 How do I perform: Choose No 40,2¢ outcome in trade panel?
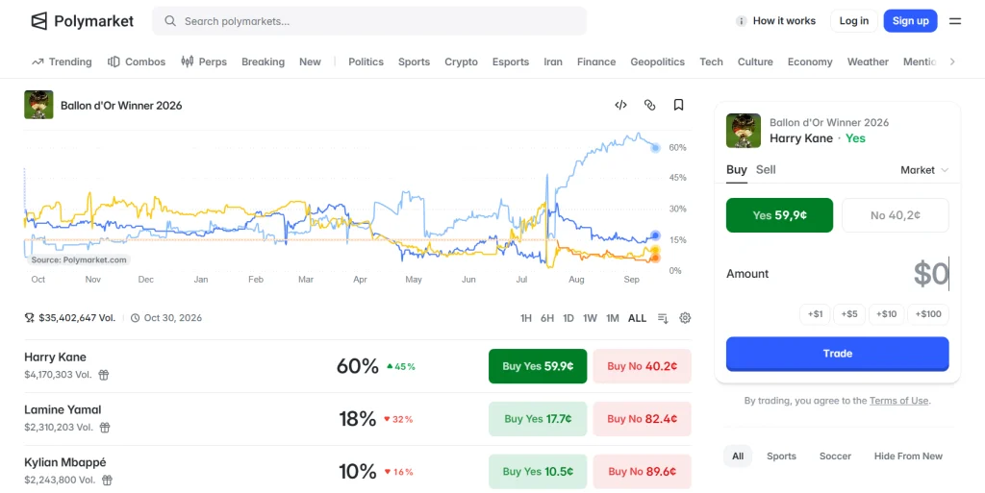[x=896, y=215]
